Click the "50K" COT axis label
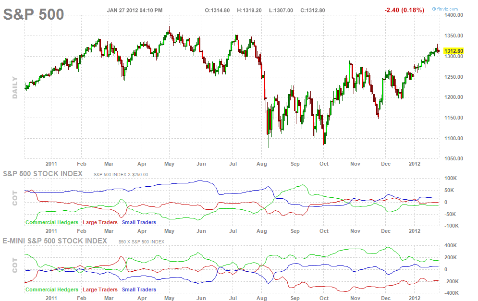The image size is (478, 301). (x=450, y=191)
